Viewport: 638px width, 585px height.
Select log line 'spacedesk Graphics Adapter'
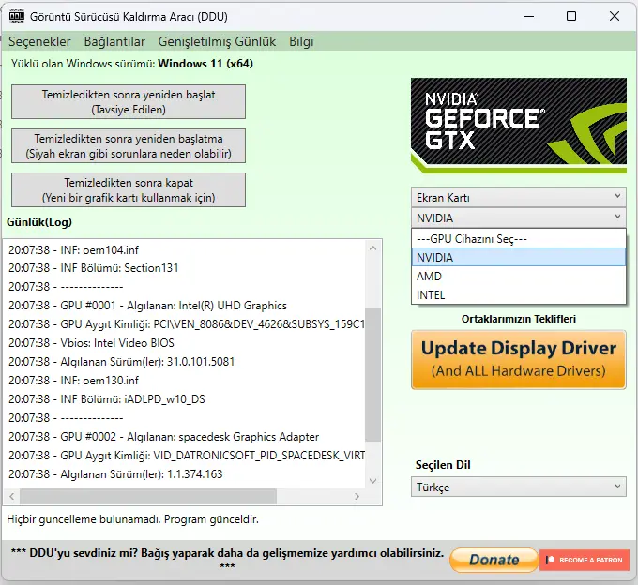pyautogui.click(x=164, y=437)
